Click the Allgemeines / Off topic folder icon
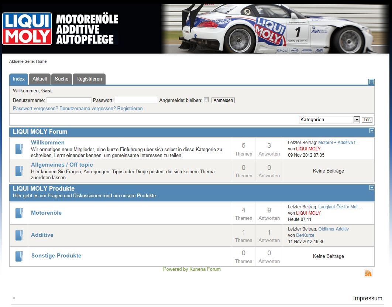This screenshot has height=307, width=392. [19, 171]
